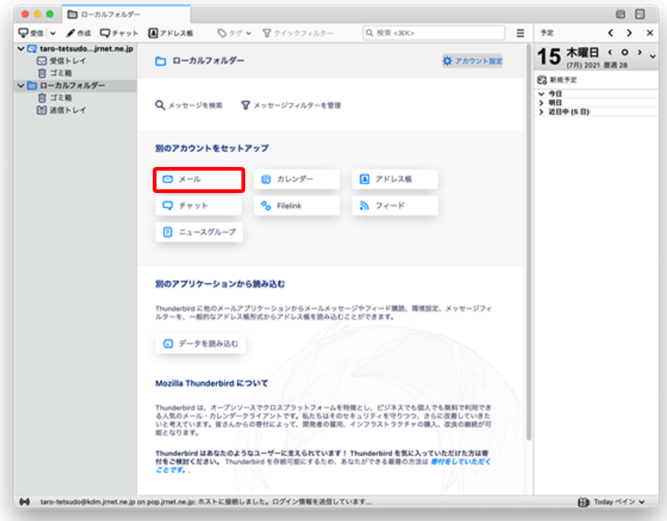667x521 pixels.
Task: Focus the 検索 search field
Action: point(434,33)
